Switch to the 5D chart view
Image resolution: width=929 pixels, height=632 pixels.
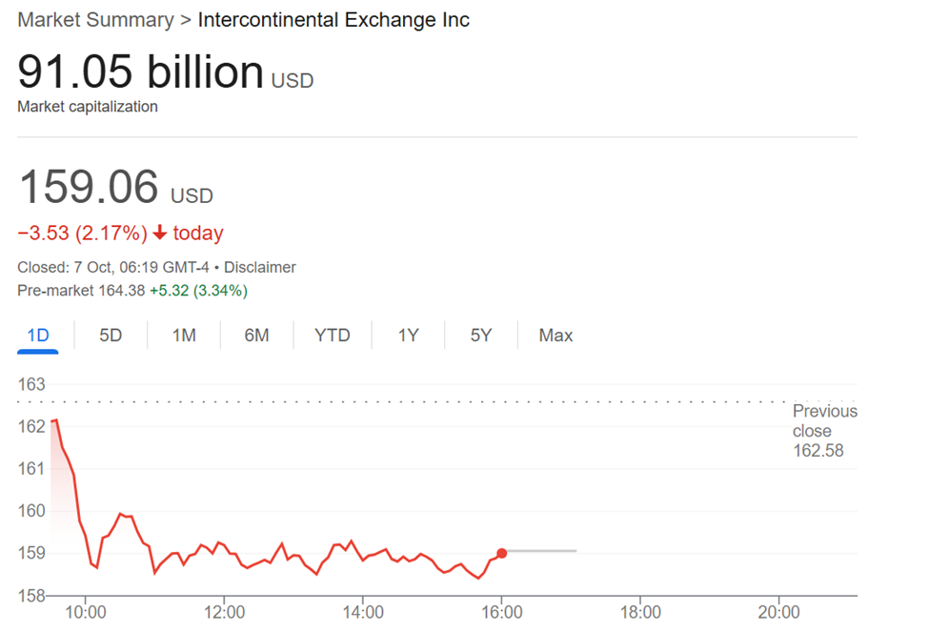click(110, 335)
